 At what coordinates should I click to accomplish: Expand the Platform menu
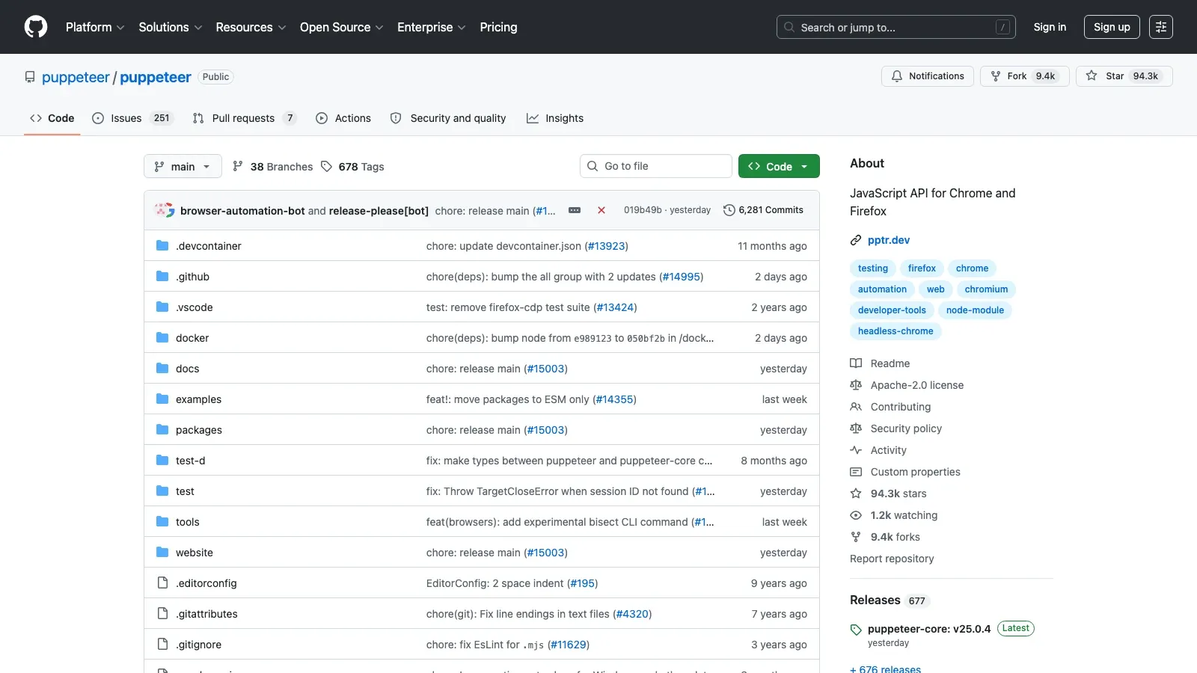pyautogui.click(x=95, y=27)
